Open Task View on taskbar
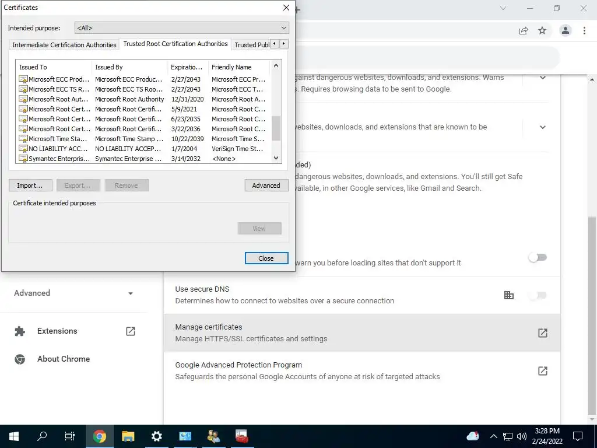Screen dimensions: 597x448 pyautogui.click(x=70, y=436)
